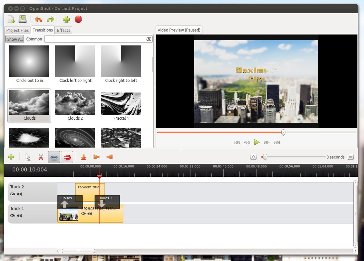Fast forward the video preview
The image size is (364, 261).
tap(266, 142)
